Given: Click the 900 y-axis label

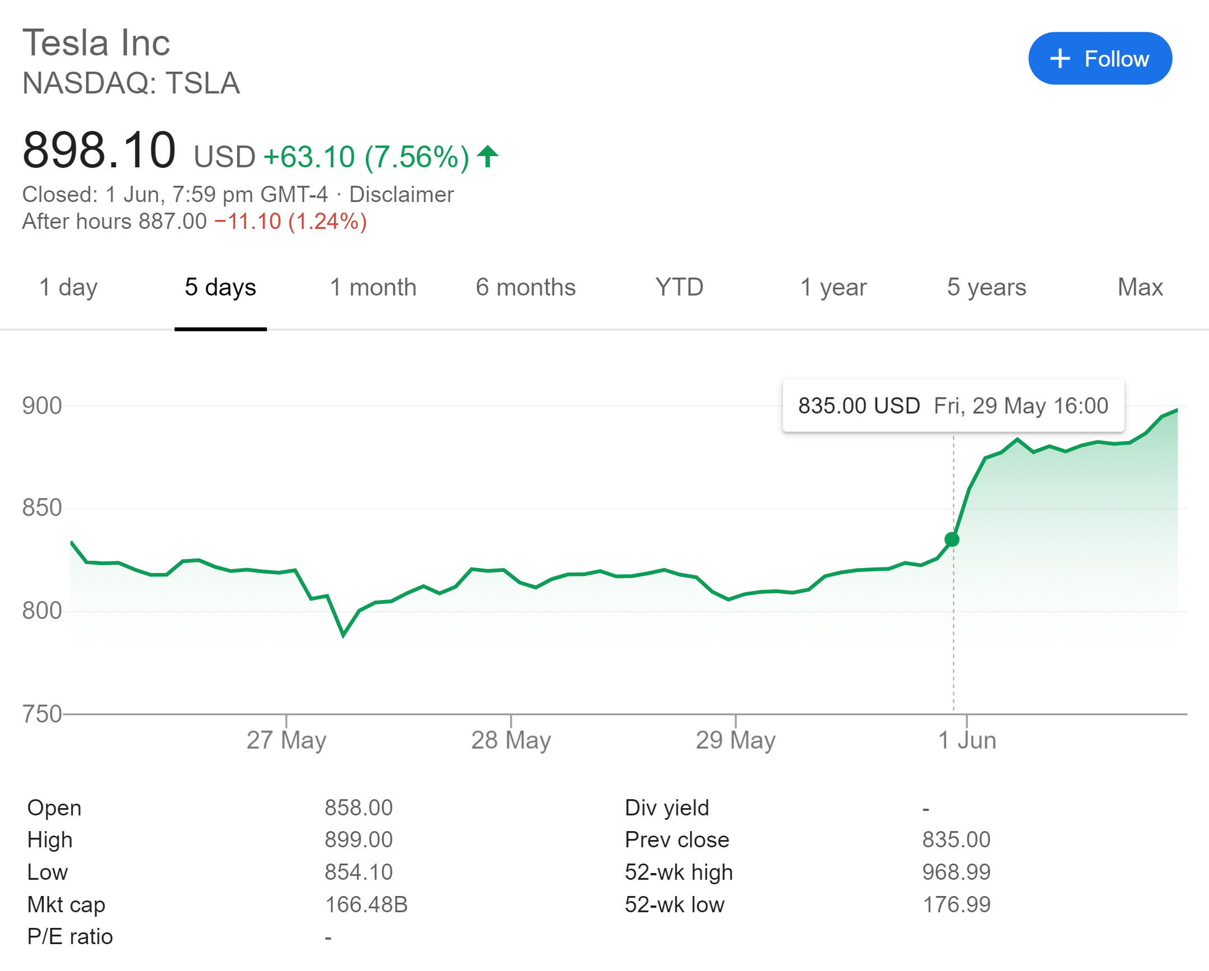Looking at the screenshot, I should coord(42,406).
